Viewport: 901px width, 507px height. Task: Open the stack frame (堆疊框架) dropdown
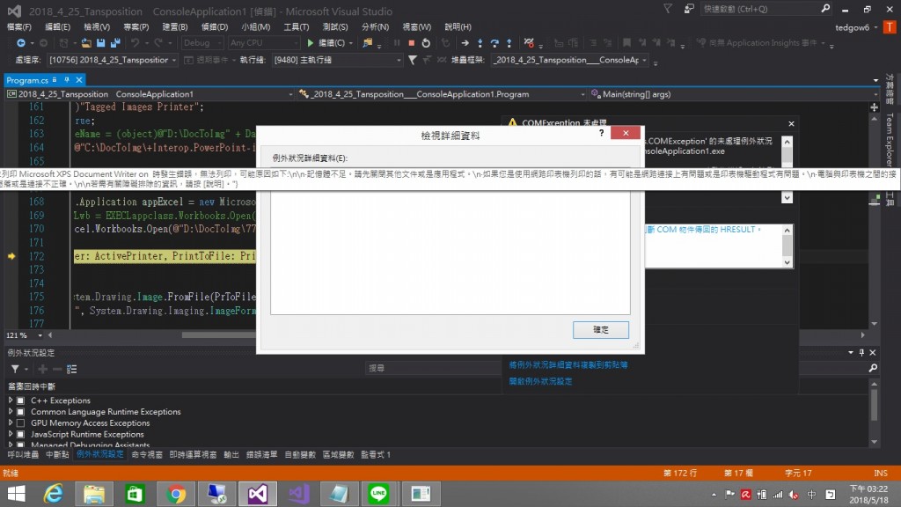570,60
